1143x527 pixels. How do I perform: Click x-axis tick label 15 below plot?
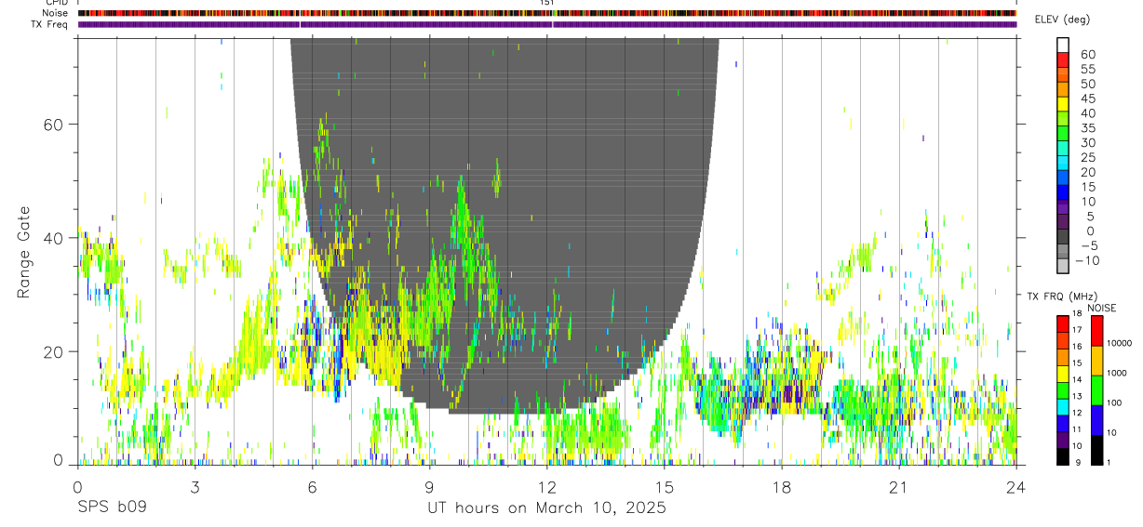[664, 487]
